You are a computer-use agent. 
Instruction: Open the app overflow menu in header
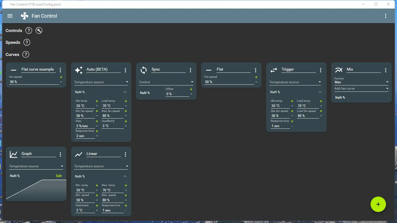[386, 16]
